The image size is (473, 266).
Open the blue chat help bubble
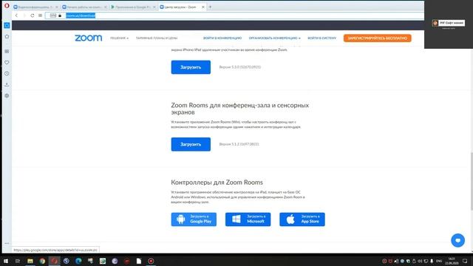[457, 240]
